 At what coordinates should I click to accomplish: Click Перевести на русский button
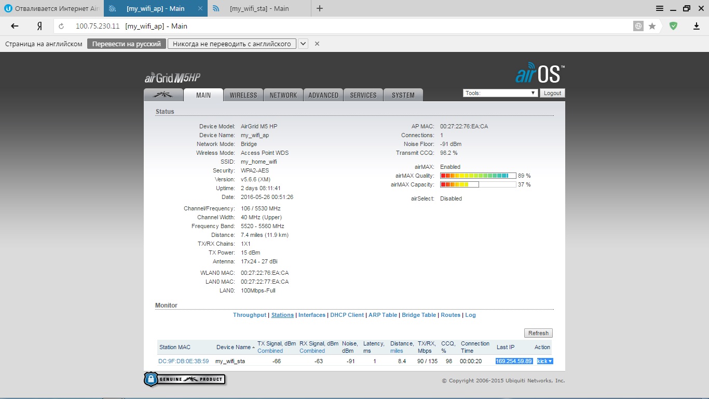click(x=127, y=44)
